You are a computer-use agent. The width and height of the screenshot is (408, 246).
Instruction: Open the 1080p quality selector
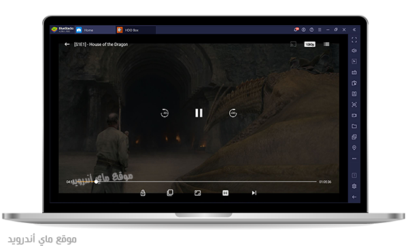tap(309, 44)
